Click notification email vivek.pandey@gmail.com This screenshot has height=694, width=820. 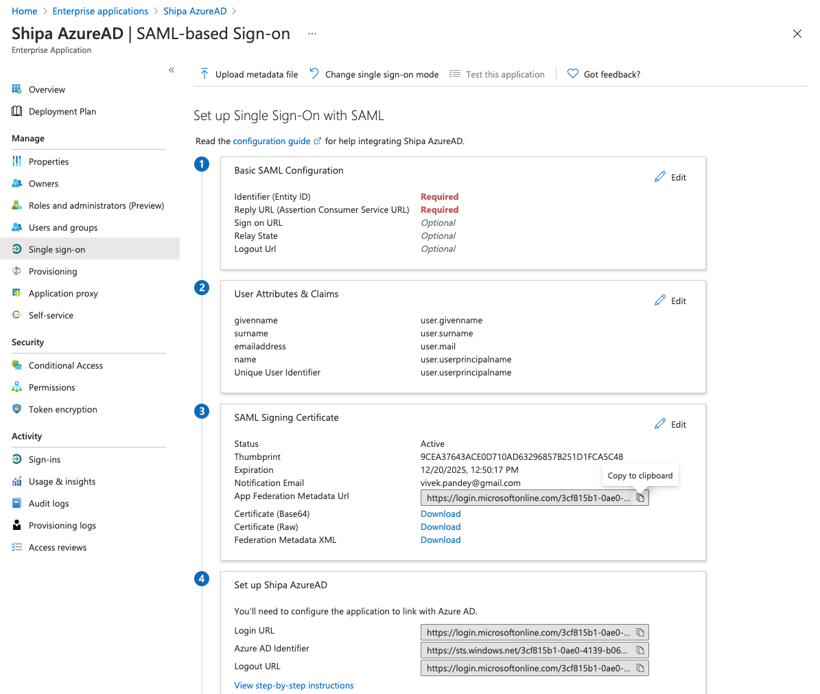[x=471, y=483]
